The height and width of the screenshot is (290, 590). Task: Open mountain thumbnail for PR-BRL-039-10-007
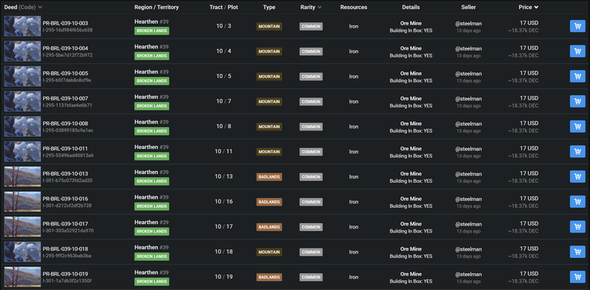click(22, 101)
